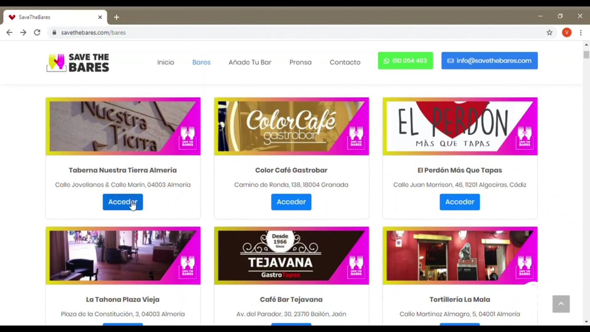Navigate to Contacto

345,62
